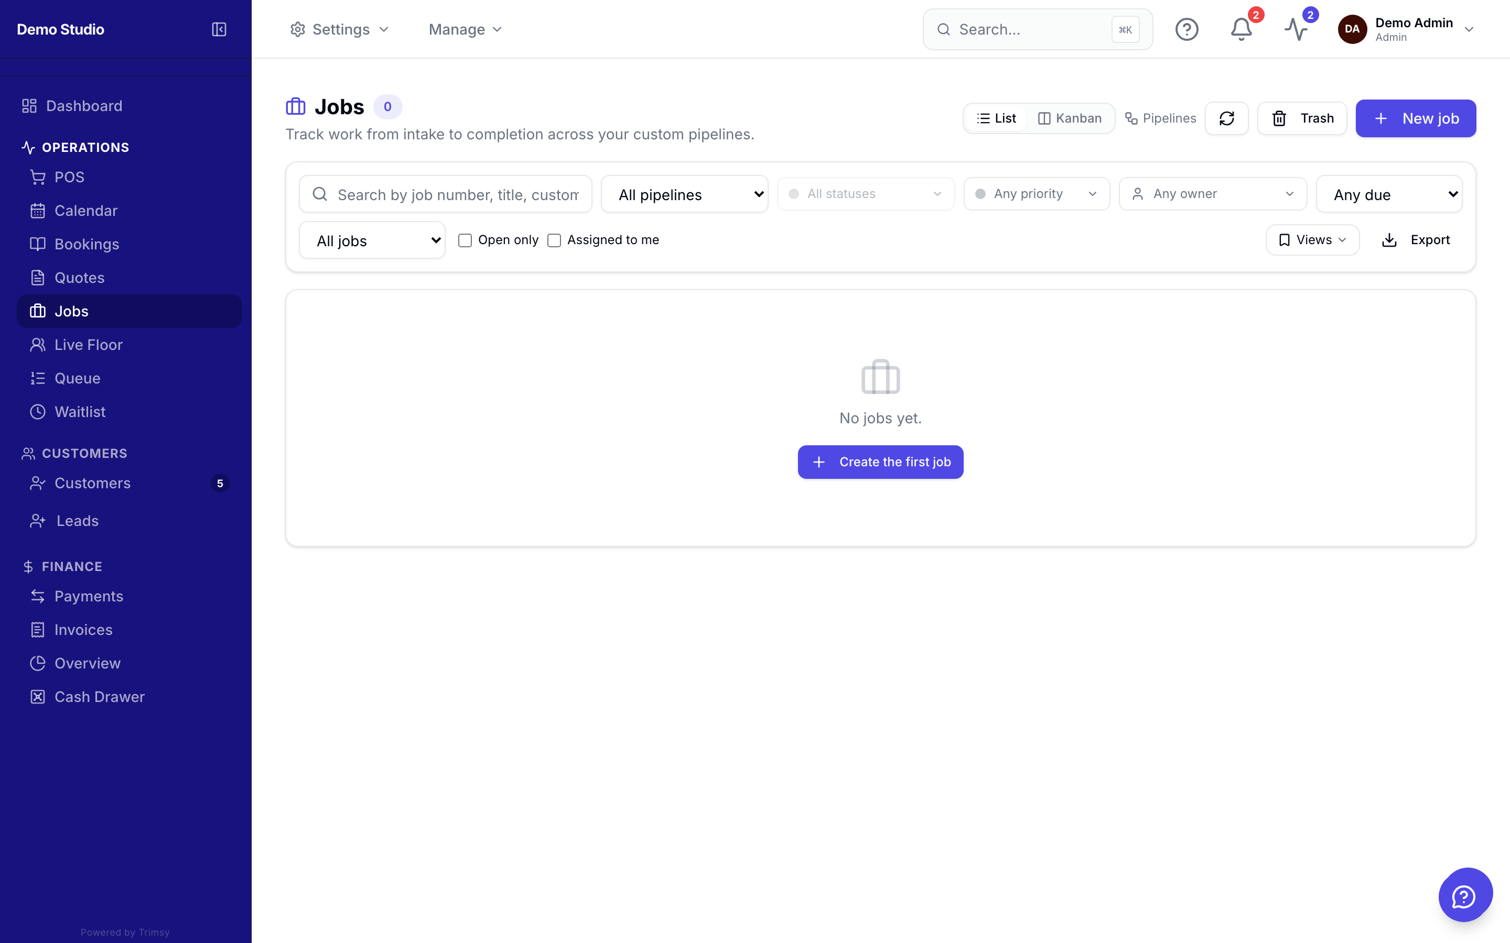Switch to List view
Viewport: 1510px width, 943px height.
click(x=997, y=118)
